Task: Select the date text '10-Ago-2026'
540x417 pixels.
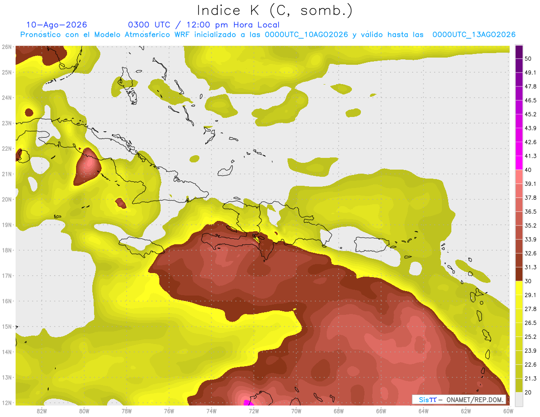Action: click(x=57, y=25)
